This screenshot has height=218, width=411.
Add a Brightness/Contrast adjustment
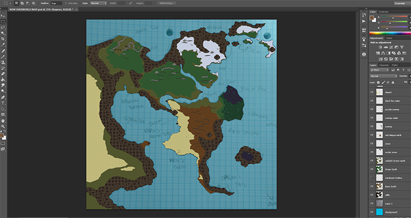pos(380,47)
